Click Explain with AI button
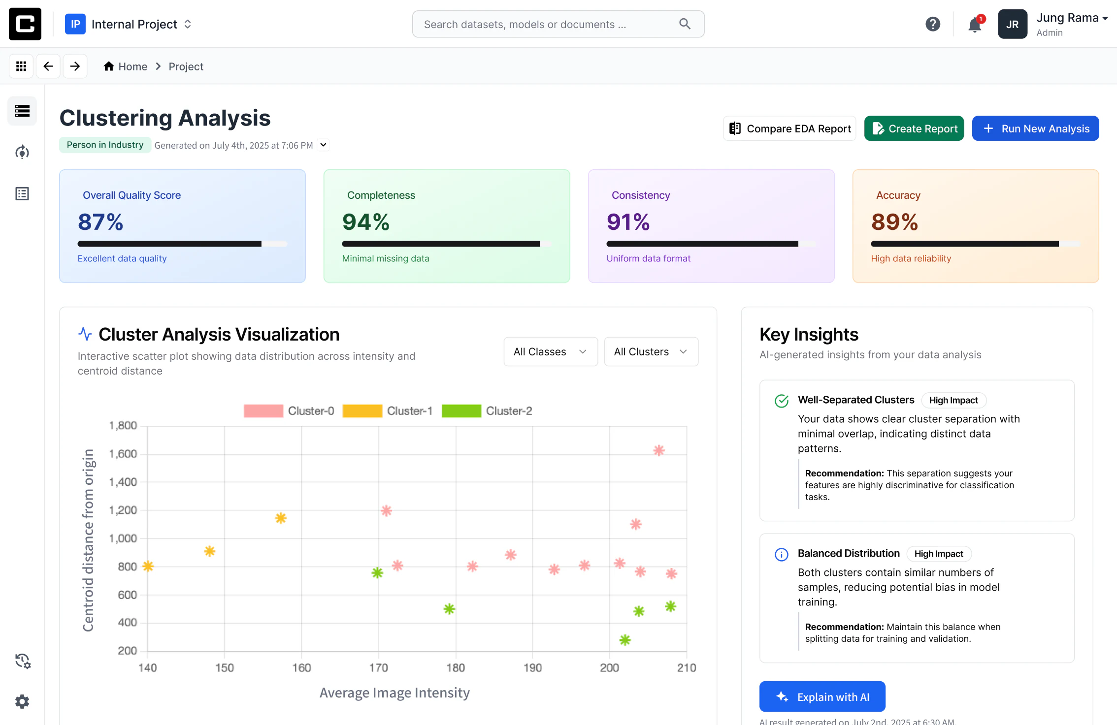The image size is (1117, 725). tap(822, 696)
